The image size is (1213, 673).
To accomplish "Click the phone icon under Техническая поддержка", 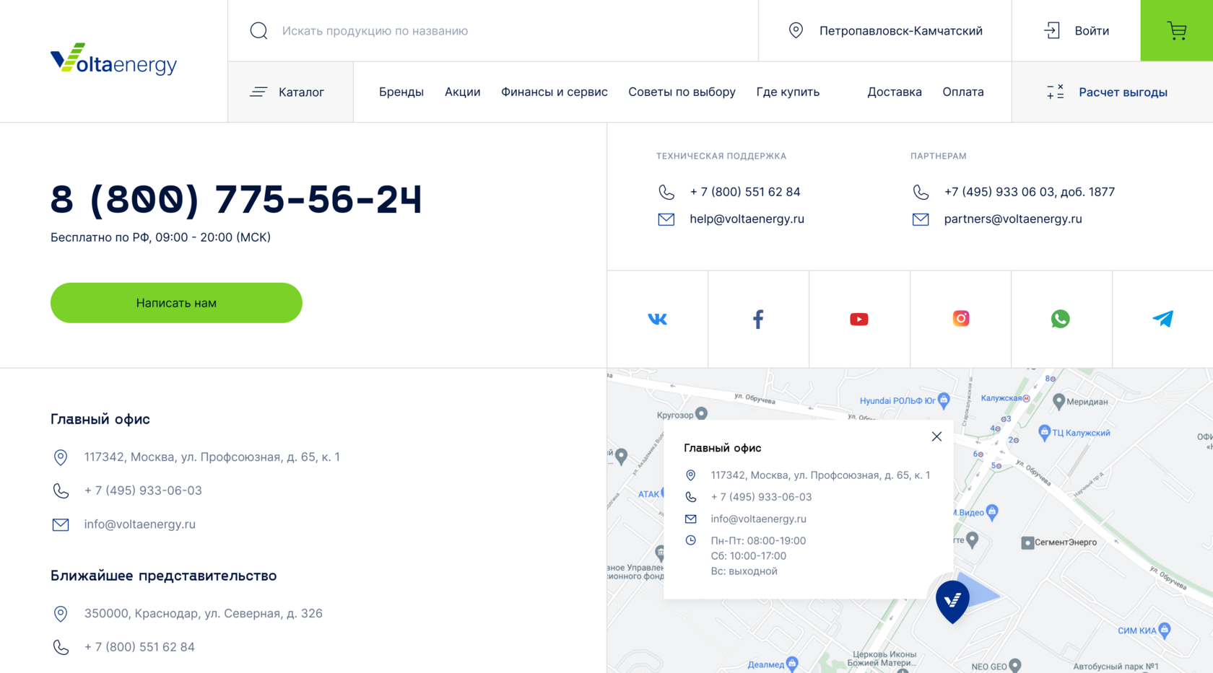I will [x=666, y=192].
